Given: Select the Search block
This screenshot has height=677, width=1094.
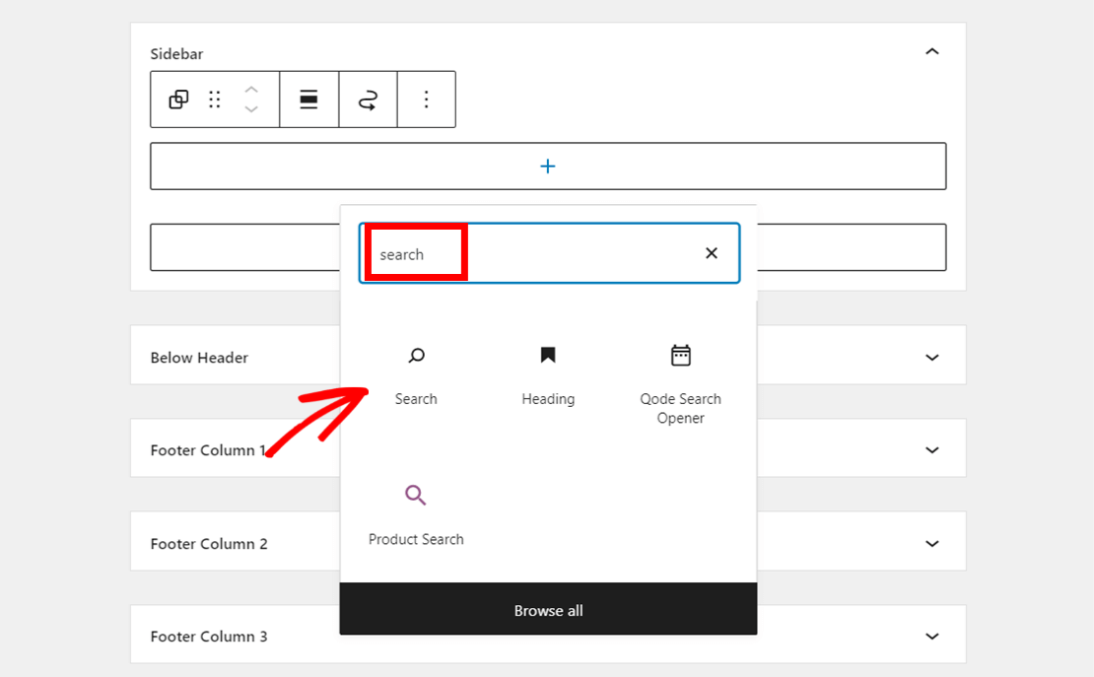Looking at the screenshot, I should [x=416, y=376].
